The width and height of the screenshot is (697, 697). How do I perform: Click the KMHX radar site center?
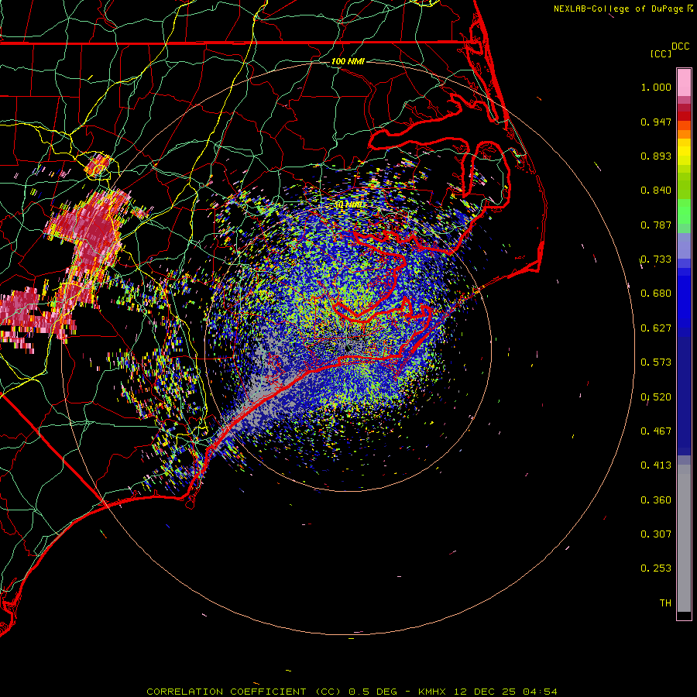[348, 348]
